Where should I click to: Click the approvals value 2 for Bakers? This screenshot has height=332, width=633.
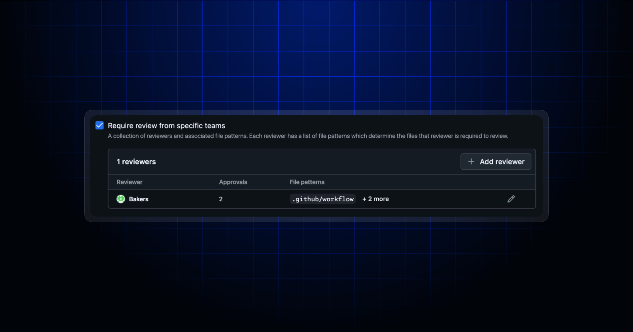click(x=221, y=199)
